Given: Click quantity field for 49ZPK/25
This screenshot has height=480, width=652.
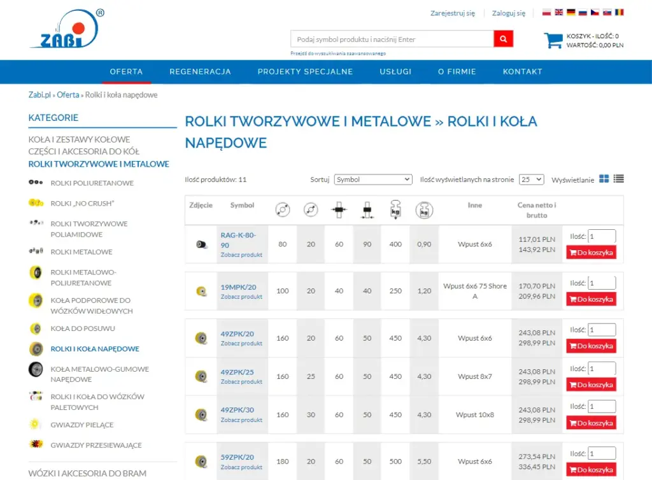Looking at the screenshot, I should [602, 369].
